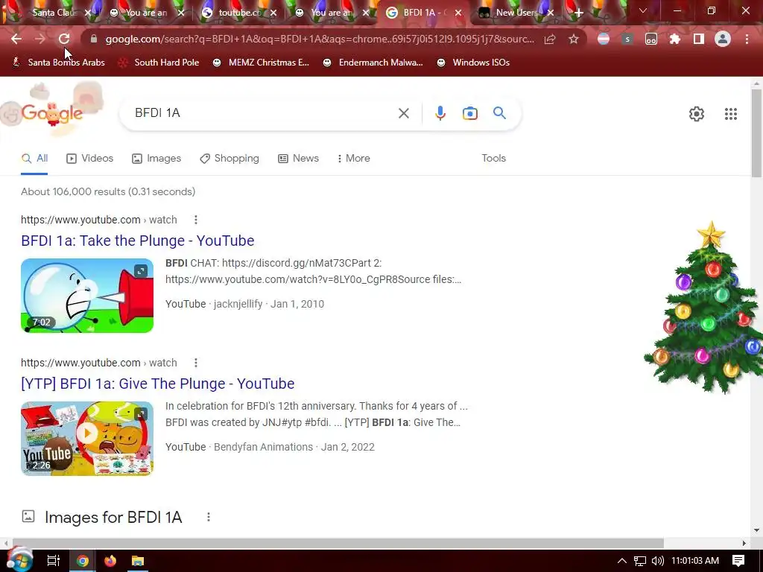This screenshot has width=763, height=572.
Task: Open the Windows Start button
Action: pos(19,560)
